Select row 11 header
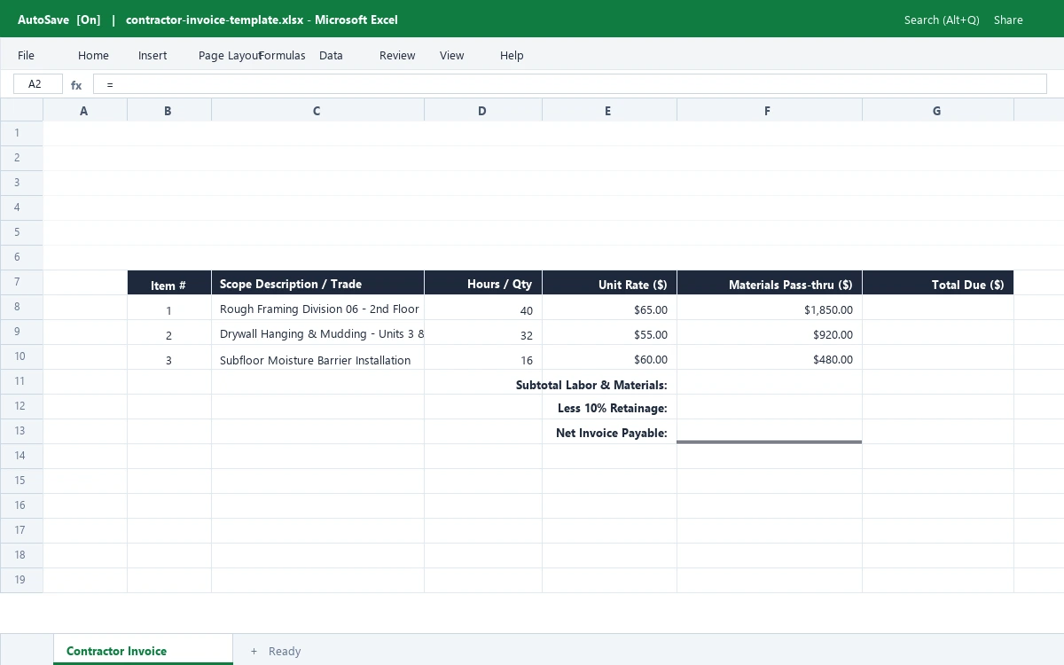 (x=21, y=381)
